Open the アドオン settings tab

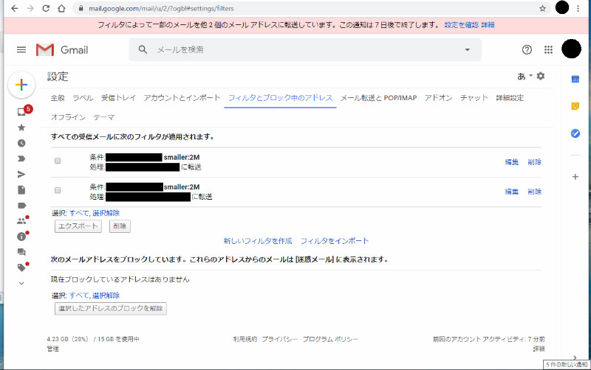(x=438, y=98)
